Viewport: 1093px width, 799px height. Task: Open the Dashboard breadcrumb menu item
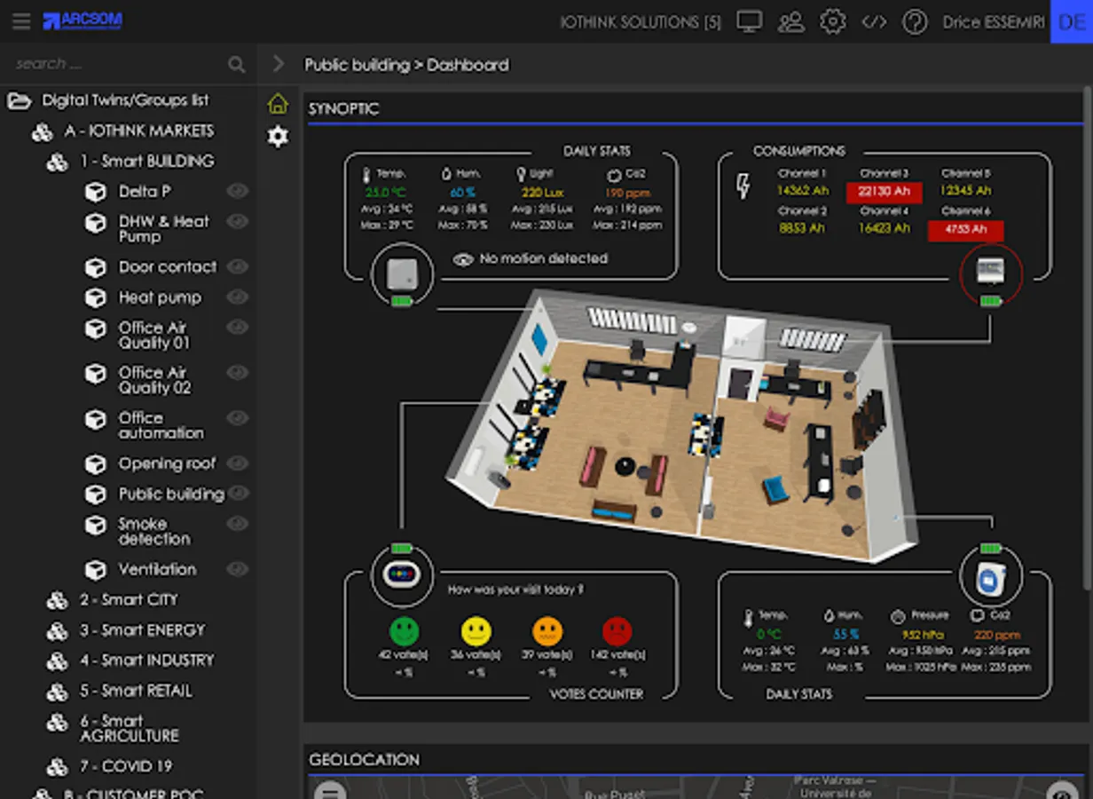tap(467, 65)
